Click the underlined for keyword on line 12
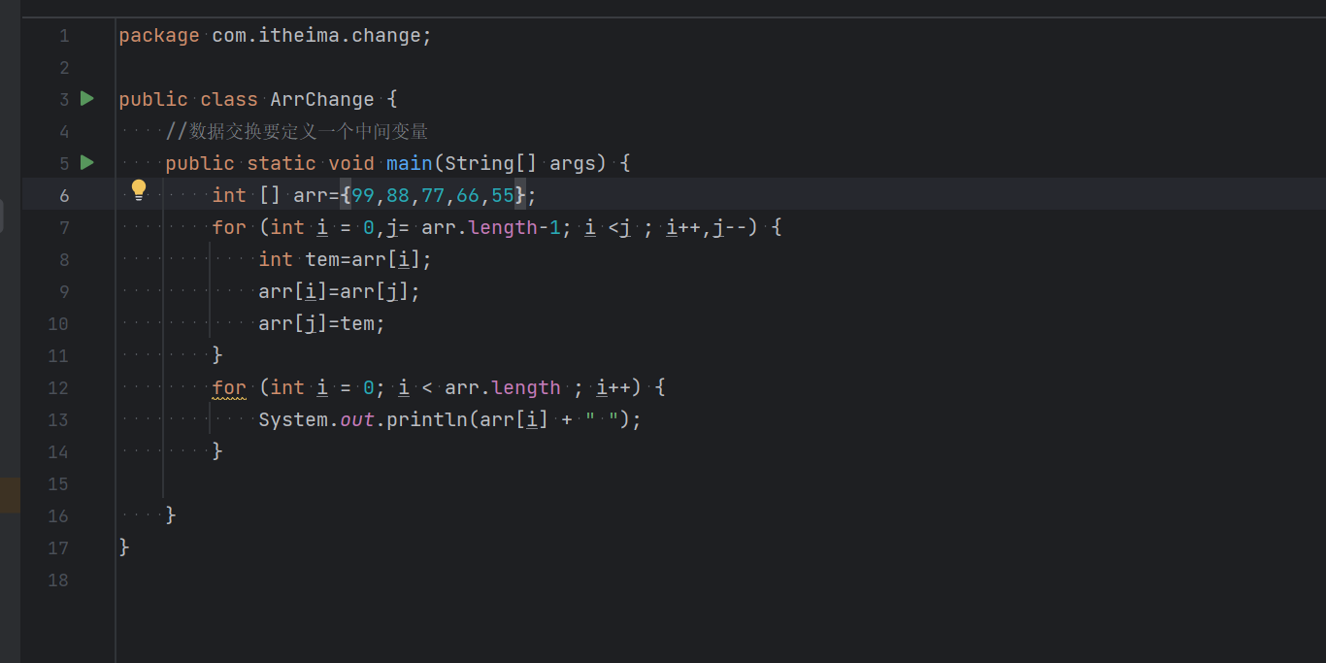The image size is (1326, 663). 229,388
